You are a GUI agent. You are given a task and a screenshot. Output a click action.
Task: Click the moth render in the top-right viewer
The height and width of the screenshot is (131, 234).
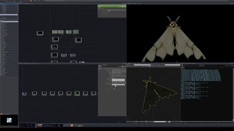pyautogui.click(x=174, y=39)
